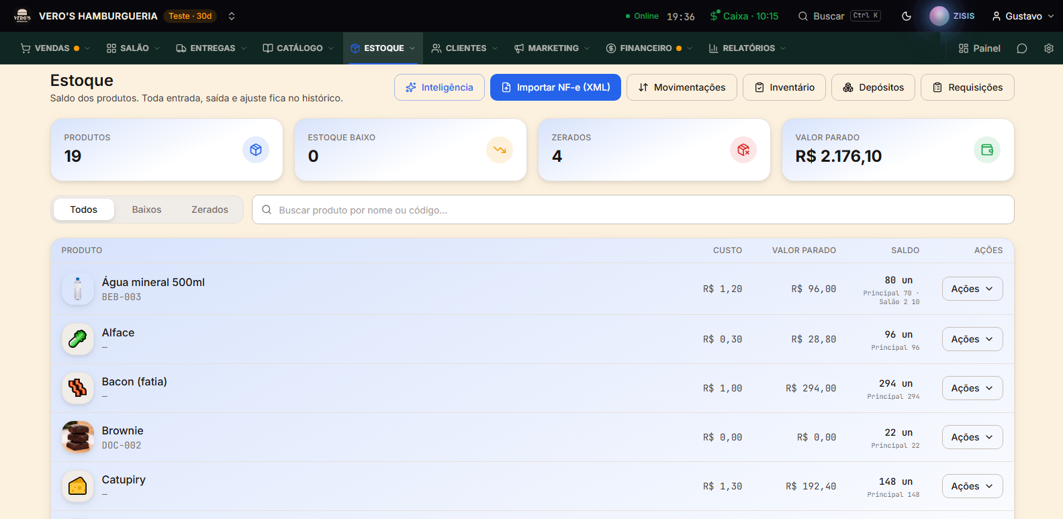This screenshot has height=519, width=1063.
Task: Click the Saldo column header
Action: click(x=905, y=250)
